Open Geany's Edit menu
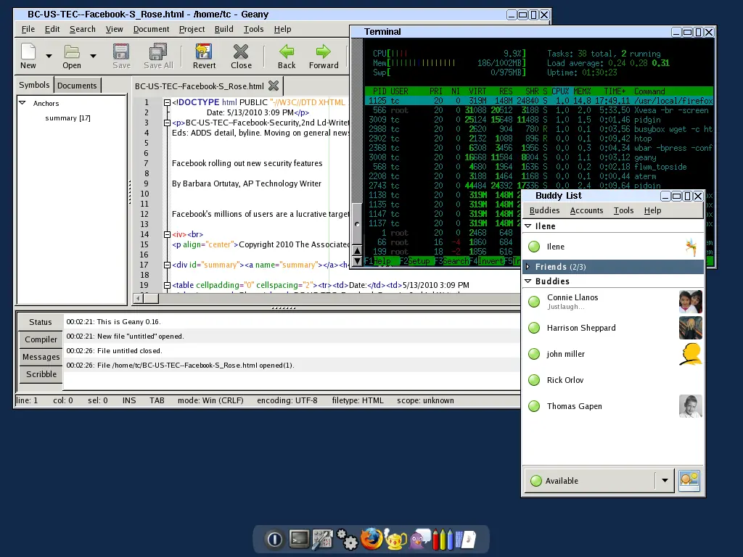The image size is (743, 557). point(52,29)
